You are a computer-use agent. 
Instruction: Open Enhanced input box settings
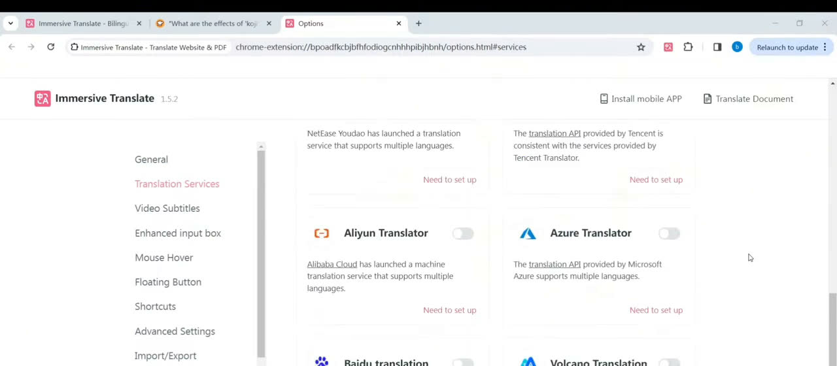click(x=178, y=233)
